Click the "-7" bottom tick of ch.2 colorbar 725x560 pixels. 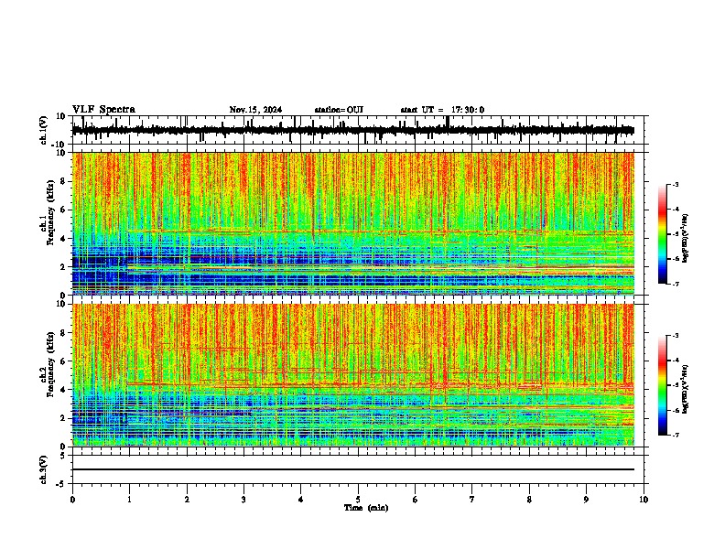[x=676, y=435]
